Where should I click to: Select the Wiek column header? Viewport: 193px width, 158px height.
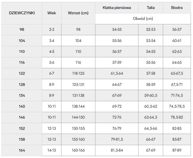pyautogui.click(x=52, y=13)
